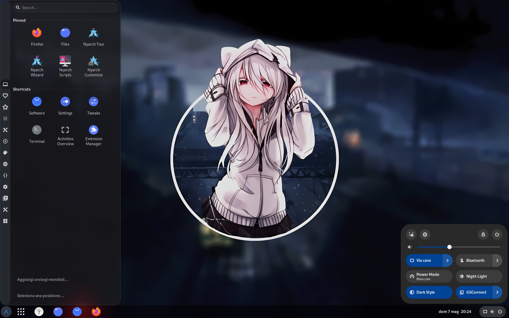Click the Activities Overview shortcut

pyautogui.click(x=65, y=135)
